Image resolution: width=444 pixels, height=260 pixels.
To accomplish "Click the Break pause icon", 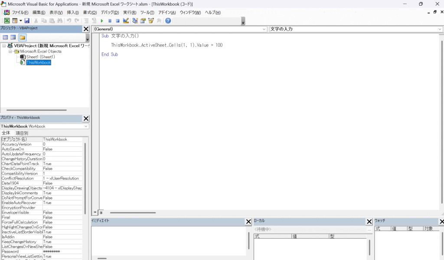I will (x=110, y=21).
